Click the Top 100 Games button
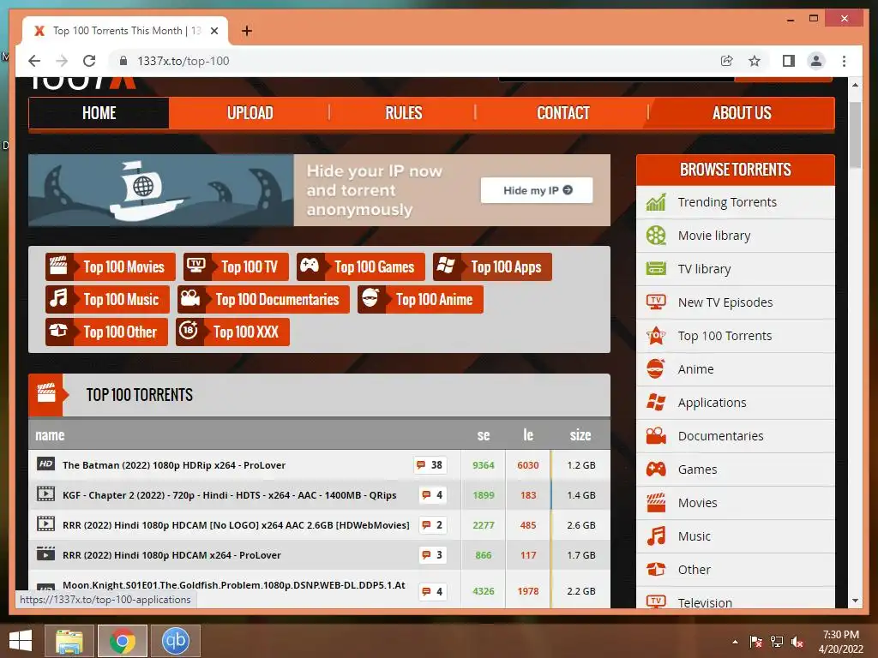 (361, 267)
